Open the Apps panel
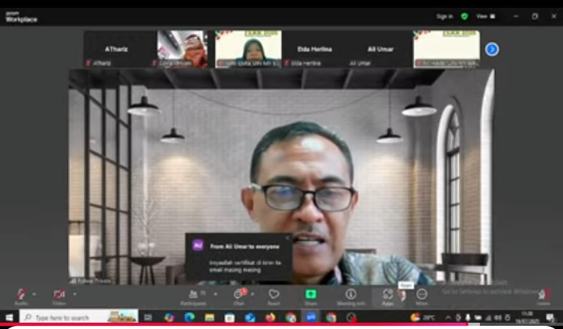The height and width of the screenshot is (329, 563). pos(388,295)
